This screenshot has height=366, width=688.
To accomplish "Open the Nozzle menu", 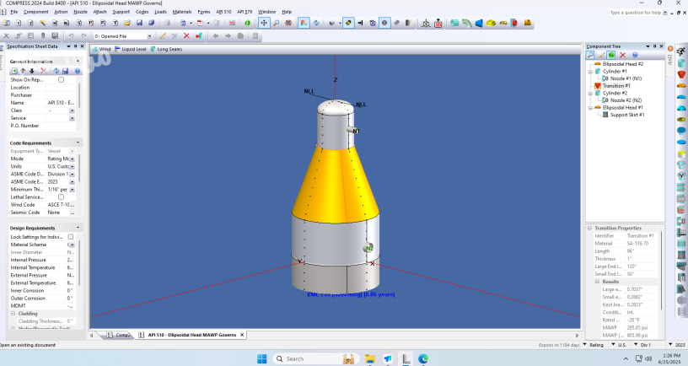I will click(x=81, y=12).
